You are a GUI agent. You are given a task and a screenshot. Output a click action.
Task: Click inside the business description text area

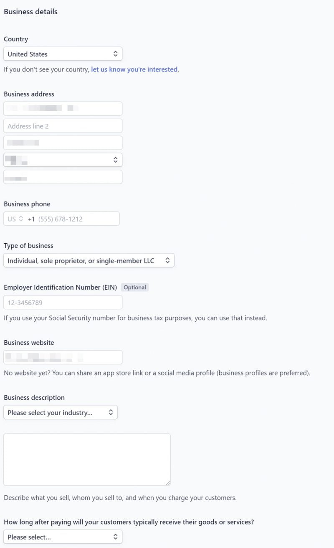pyautogui.click(x=87, y=459)
